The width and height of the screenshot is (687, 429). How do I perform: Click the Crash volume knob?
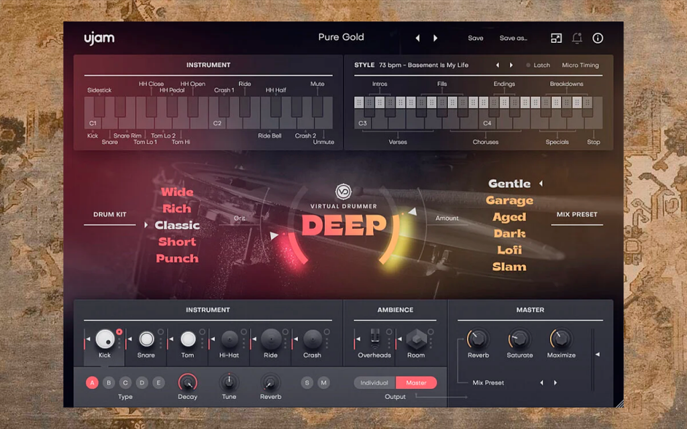[x=313, y=339]
